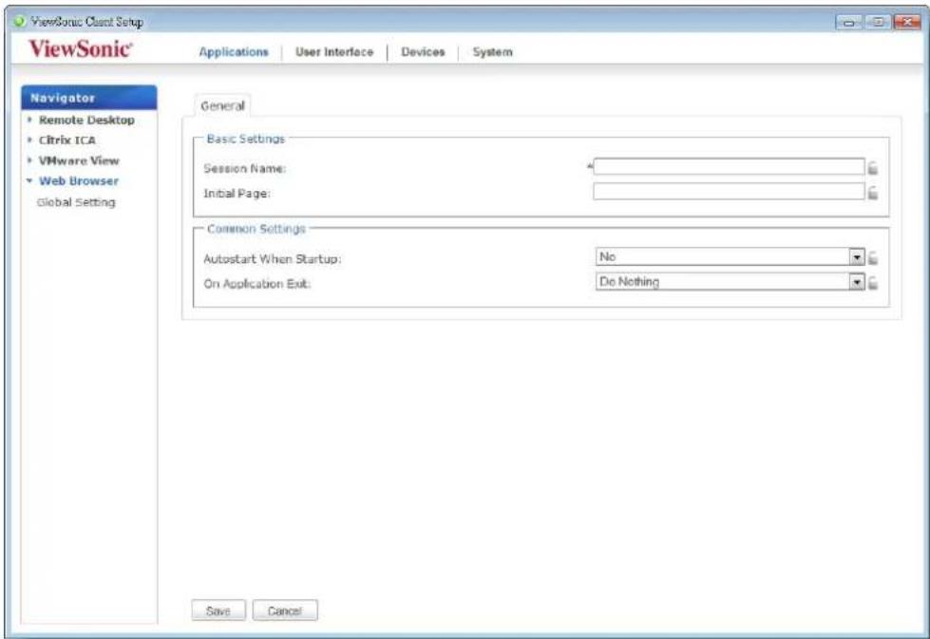
Task: Click the "On Application Exit:" label
Action: pos(256,284)
